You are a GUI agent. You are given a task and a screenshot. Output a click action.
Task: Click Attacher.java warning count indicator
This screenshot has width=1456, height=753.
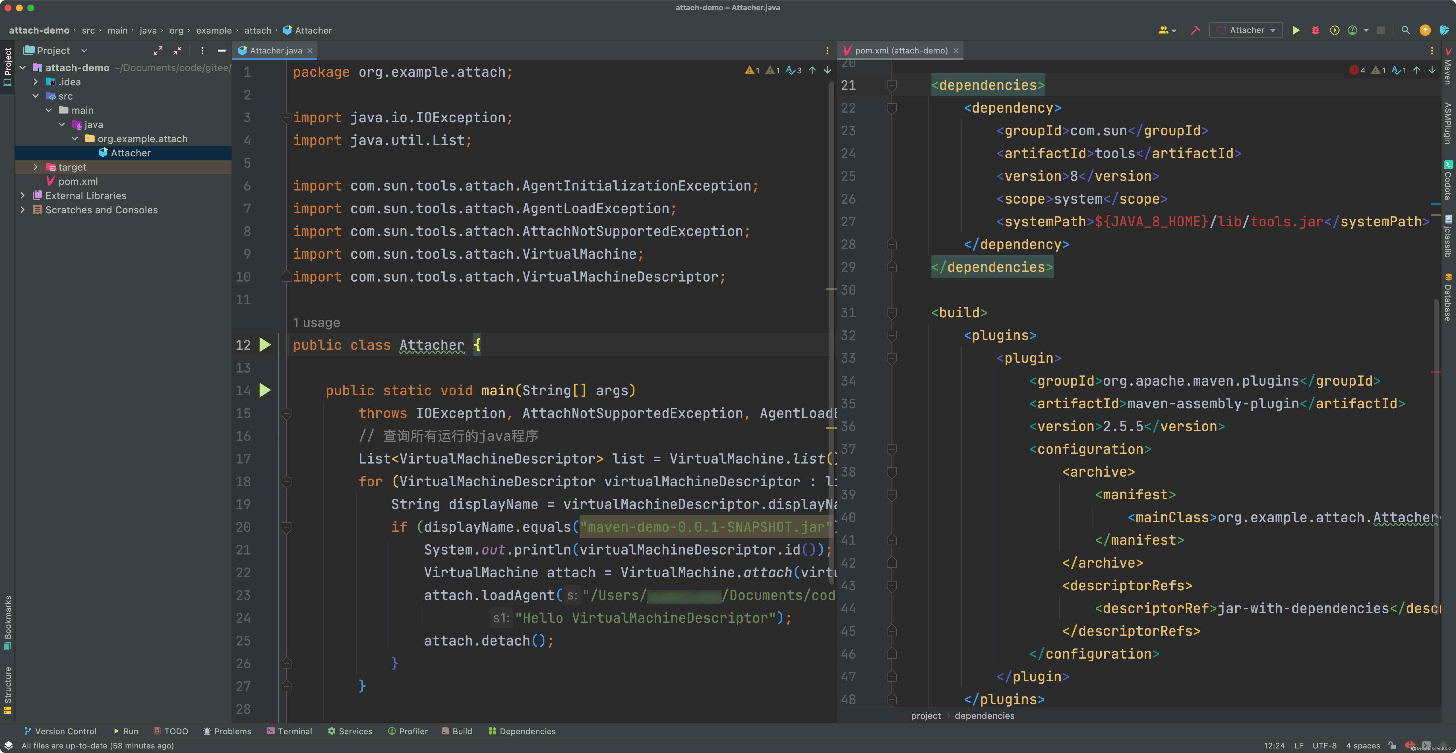click(752, 70)
